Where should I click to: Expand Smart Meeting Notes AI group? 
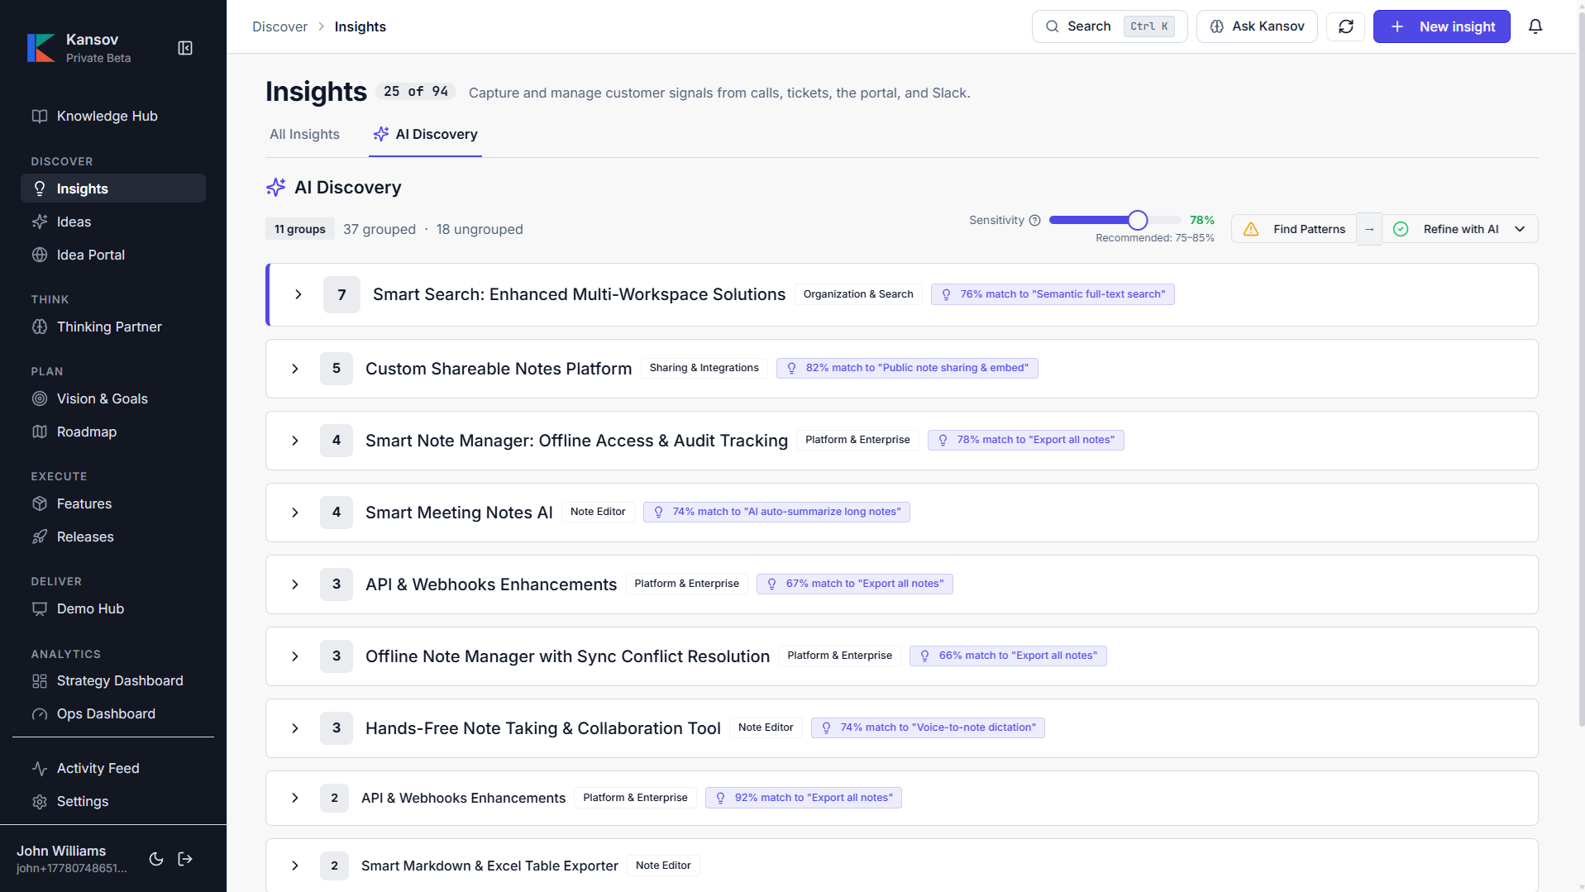[x=295, y=513]
